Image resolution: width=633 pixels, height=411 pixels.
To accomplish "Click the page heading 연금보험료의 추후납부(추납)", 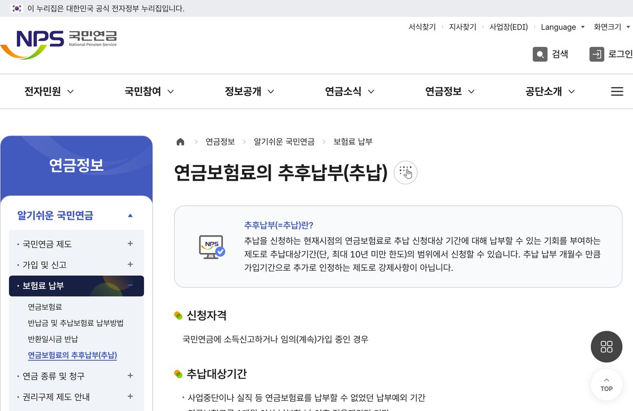I will click(x=281, y=172).
